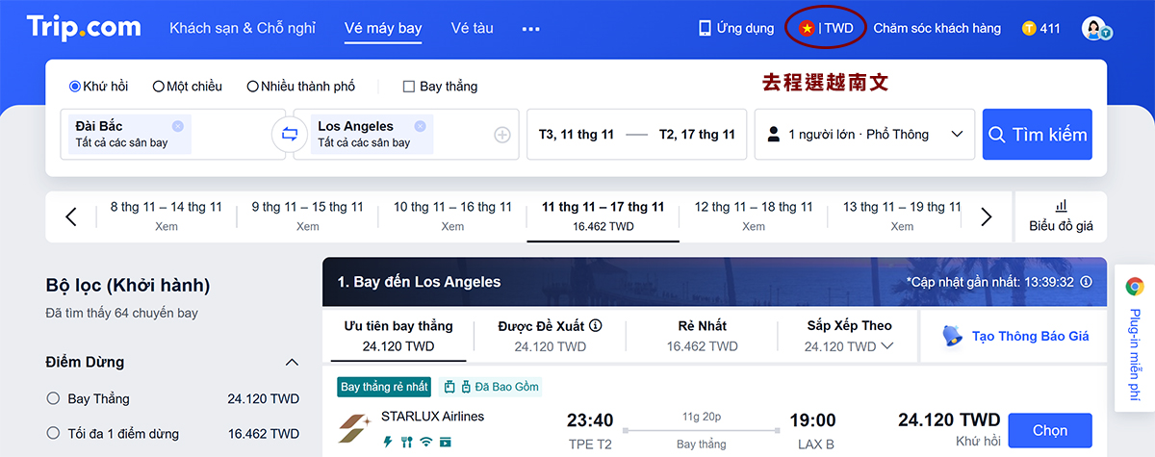Show previous dates with left arrow
The image size is (1155, 457).
click(x=71, y=216)
